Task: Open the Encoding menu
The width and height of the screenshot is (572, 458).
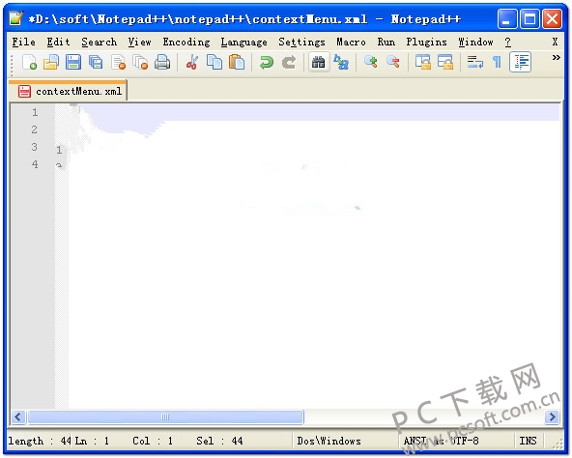Action: (186, 42)
